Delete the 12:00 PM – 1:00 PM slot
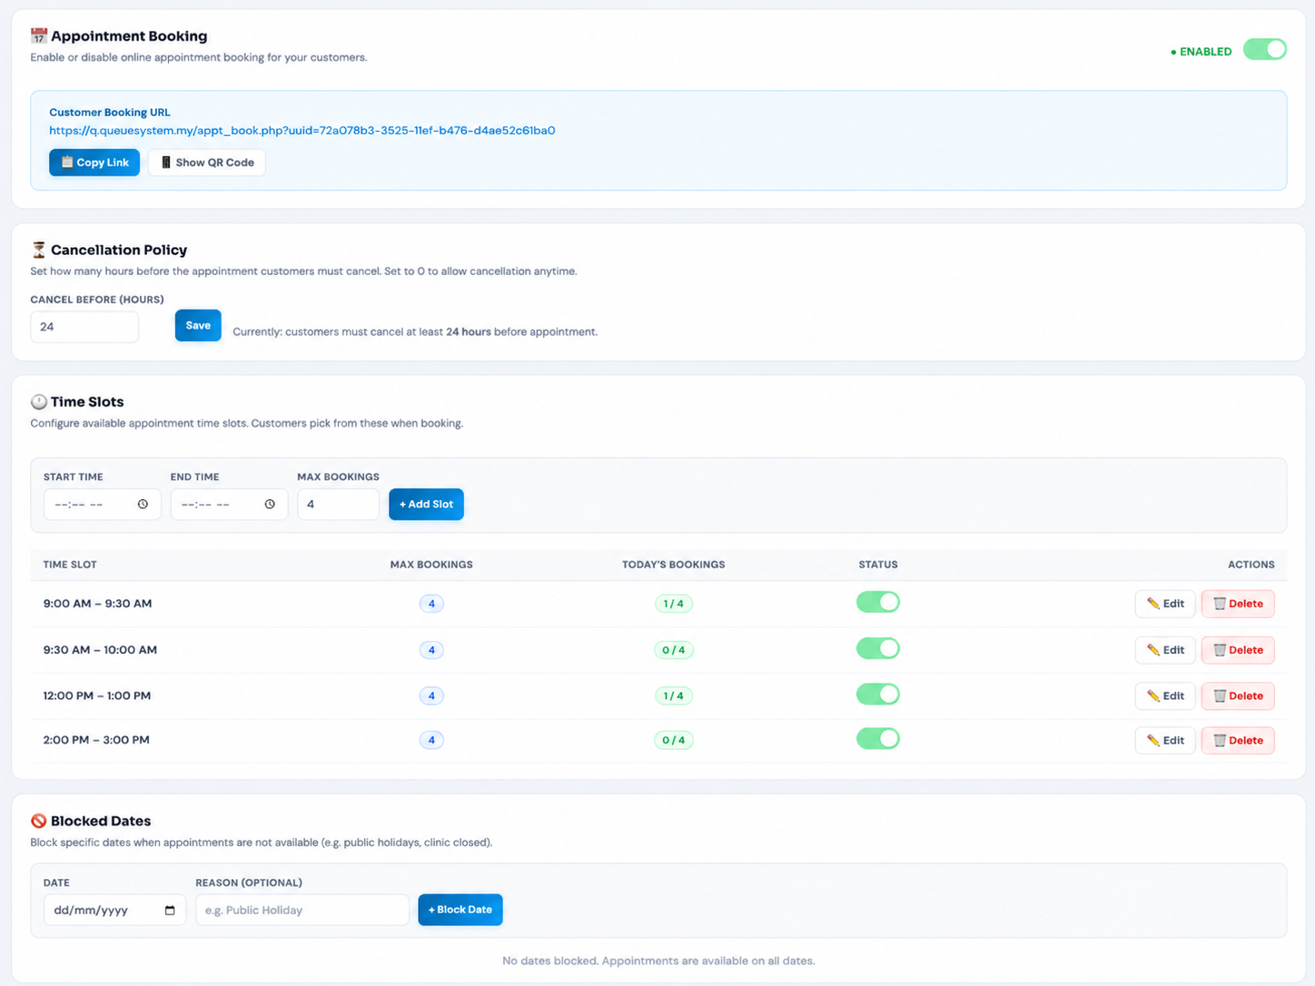 click(x=1238, y=695)
